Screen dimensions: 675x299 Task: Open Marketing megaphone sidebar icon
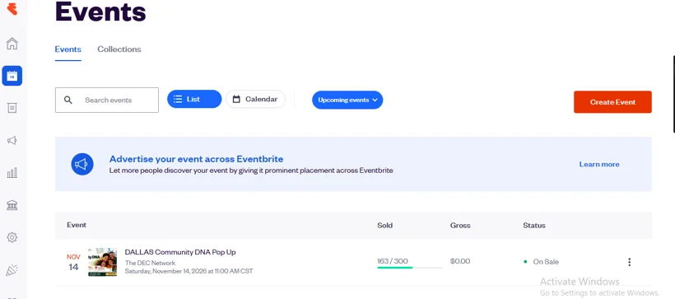coord(12,141)
